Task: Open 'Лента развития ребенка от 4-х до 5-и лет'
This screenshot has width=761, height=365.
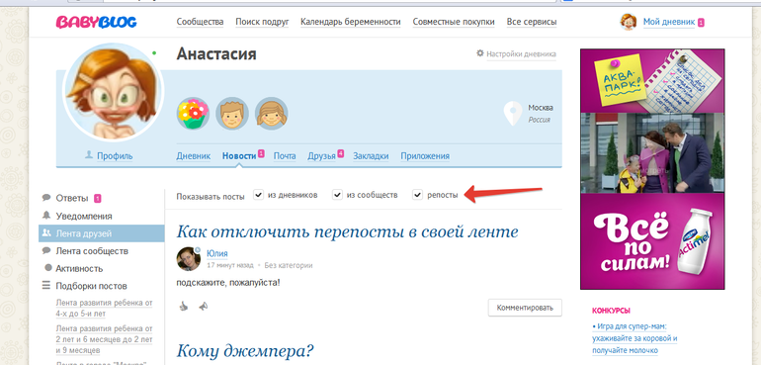Action: [x=104, y=308]
